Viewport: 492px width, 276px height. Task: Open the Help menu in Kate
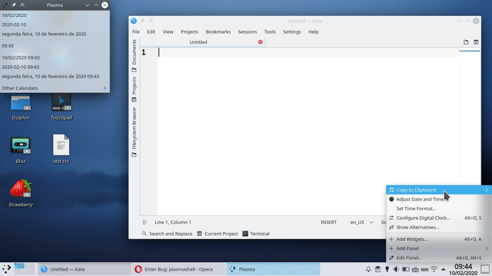[313, 32]
